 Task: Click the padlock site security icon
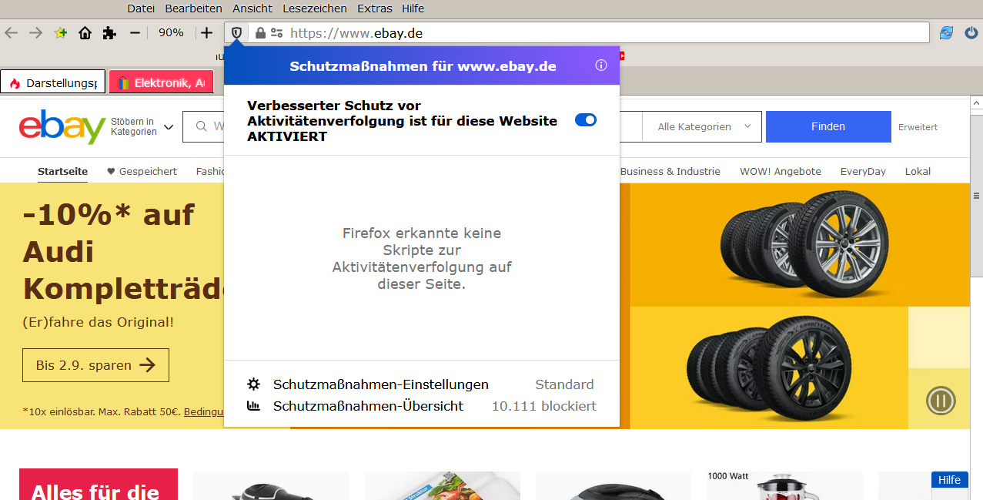[x=260, y=33]
